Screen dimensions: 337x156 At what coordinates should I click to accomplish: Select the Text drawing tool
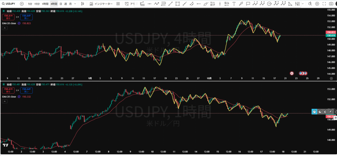pos(234,4)
